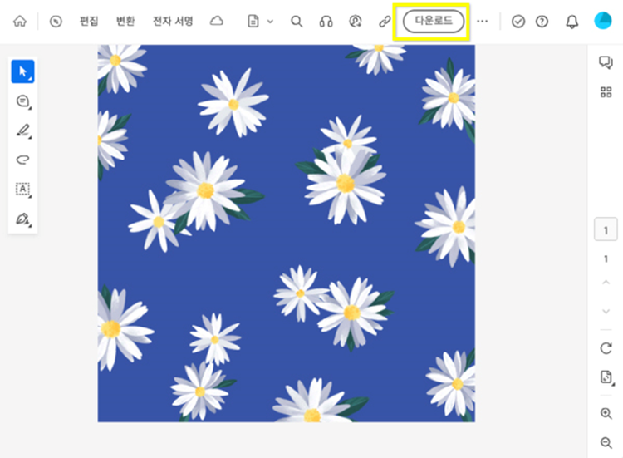The image size is (623, 458).
Task: Click the checkmark circle icon
Action: click(x=518, y=21)
